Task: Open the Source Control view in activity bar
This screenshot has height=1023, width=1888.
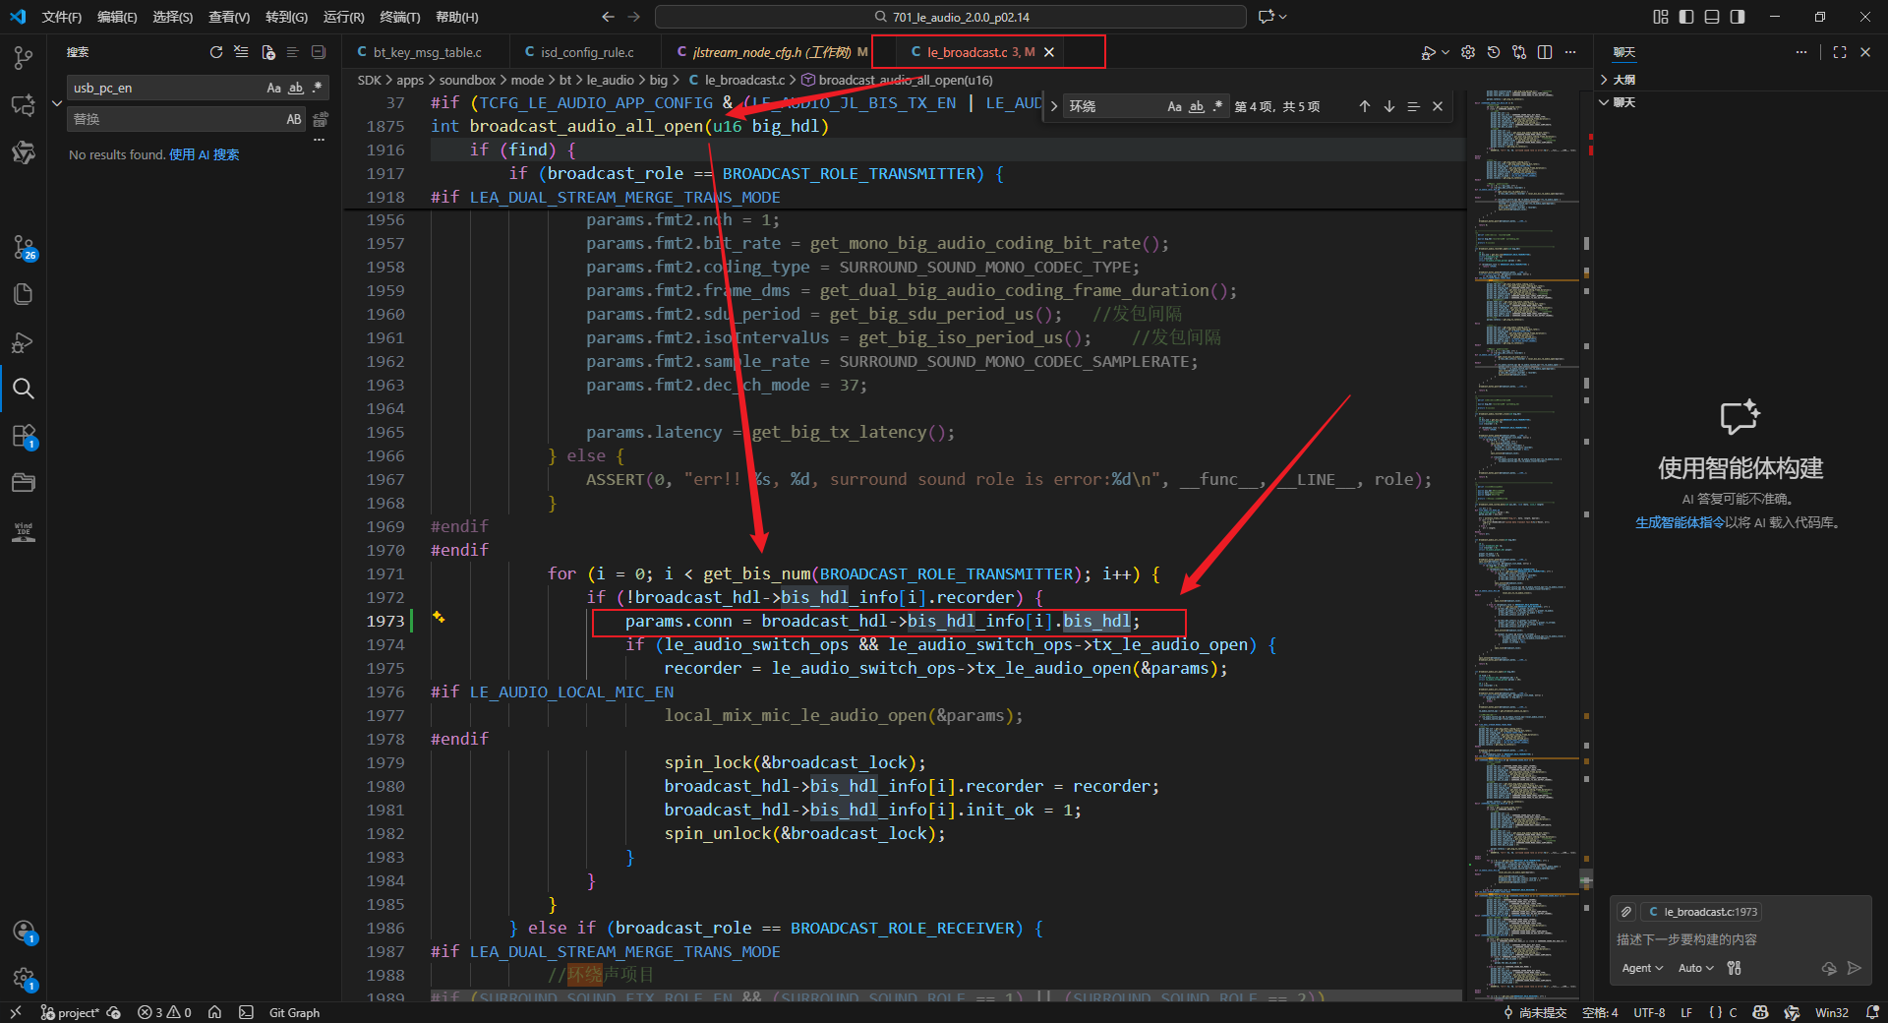Action: pyautogui.click(x=24, y=247)
